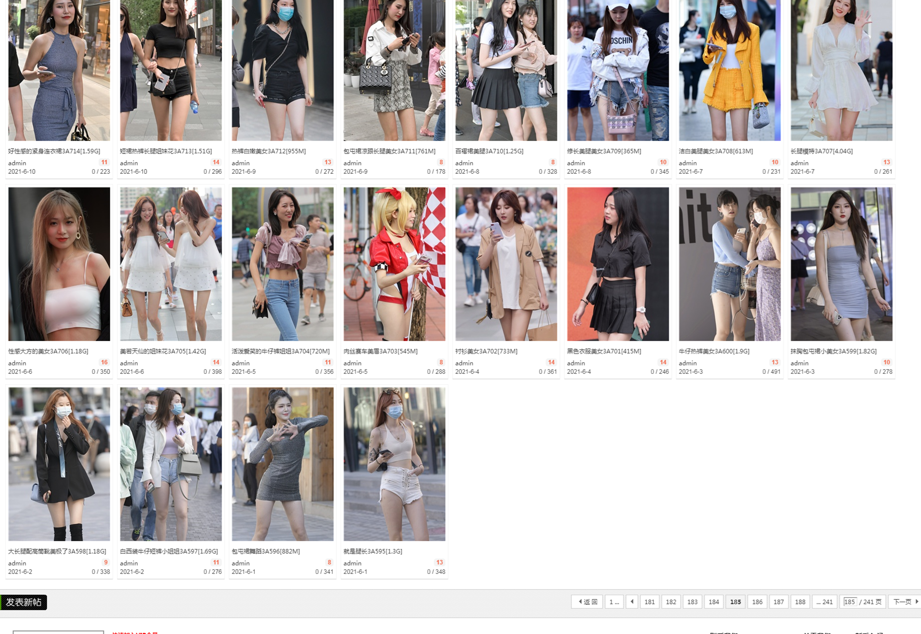Jump to page 181
Viewport: 921px width, 634px height.
(x=649, y=602)
